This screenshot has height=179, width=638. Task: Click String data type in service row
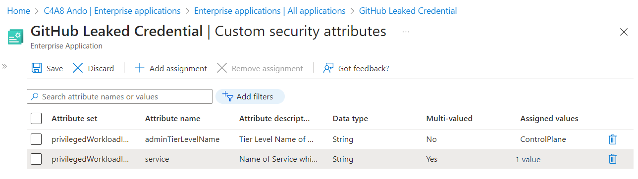[343, 159]
